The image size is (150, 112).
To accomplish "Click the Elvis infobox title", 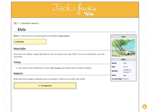I will [123, 37].
